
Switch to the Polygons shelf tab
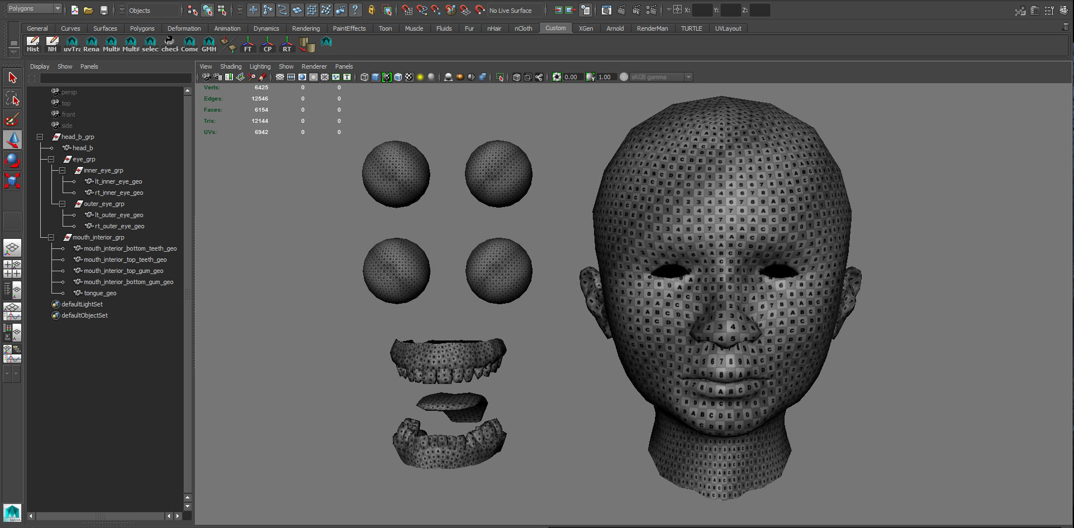(142, 28)
